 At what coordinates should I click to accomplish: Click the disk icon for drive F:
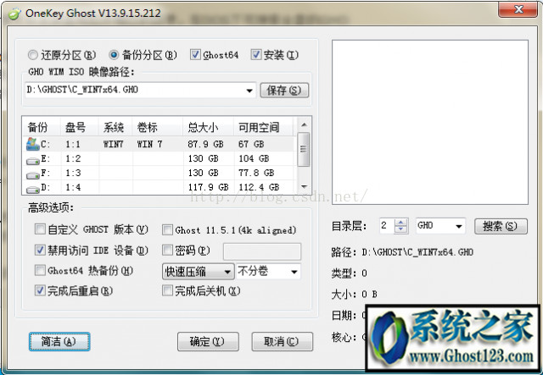click(33, 175)
